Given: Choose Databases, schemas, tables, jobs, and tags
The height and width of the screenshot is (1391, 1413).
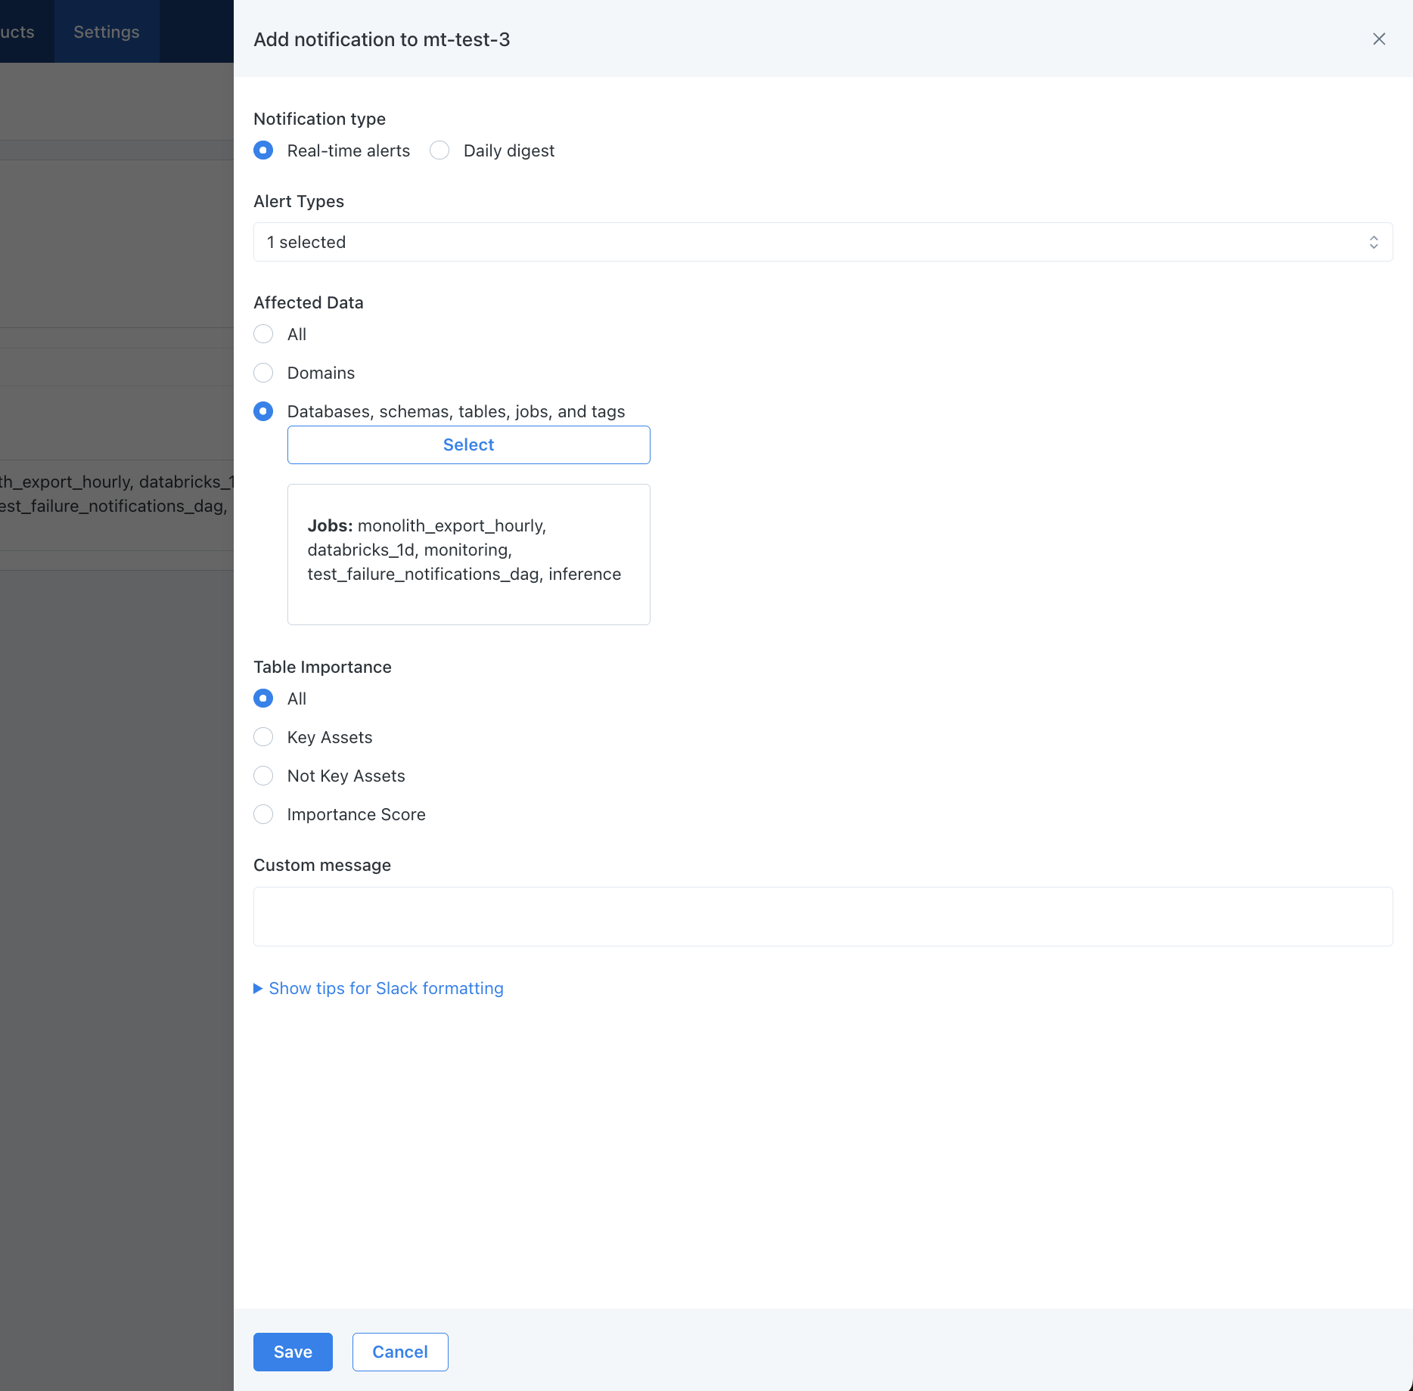Looking at the screenshot, I should 263,411.
